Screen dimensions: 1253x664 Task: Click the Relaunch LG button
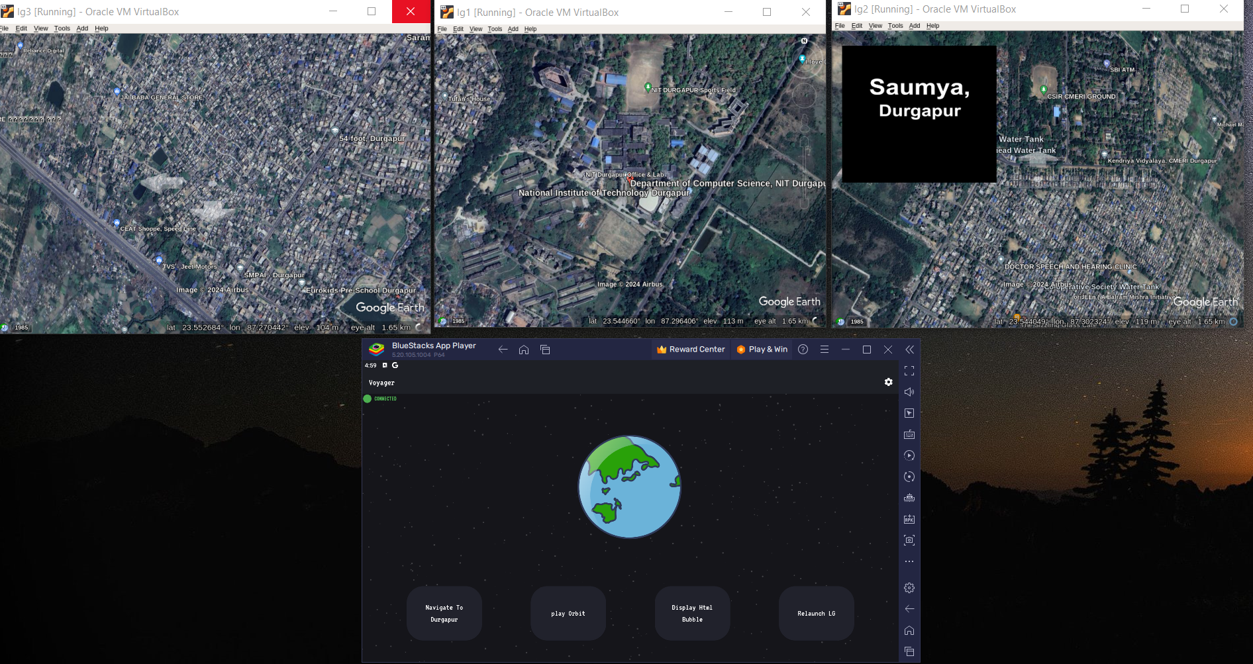817,613
